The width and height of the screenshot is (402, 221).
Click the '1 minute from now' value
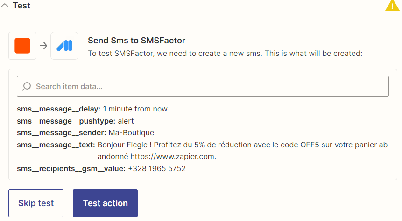pyautogui.click(x=135, y=109)
